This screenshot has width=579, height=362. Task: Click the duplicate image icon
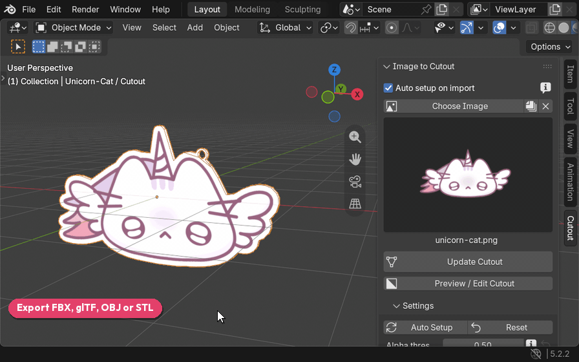[x=531, y=107]
